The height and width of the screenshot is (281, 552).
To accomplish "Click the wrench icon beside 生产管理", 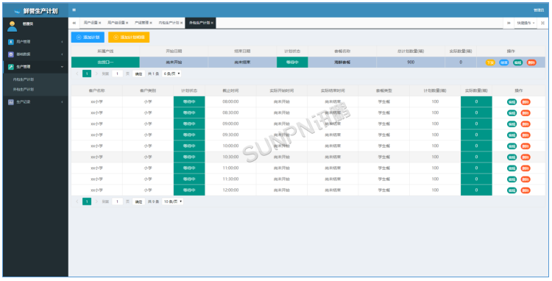I will (x=11, y=67).
